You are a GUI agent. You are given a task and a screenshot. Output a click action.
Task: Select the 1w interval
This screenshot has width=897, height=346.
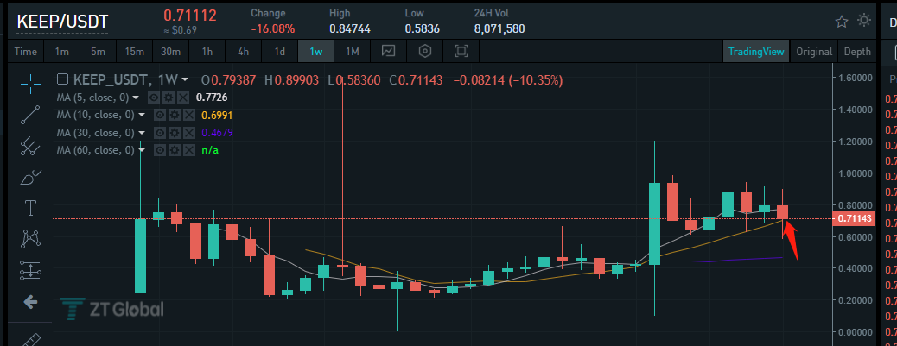pos(315,52)
